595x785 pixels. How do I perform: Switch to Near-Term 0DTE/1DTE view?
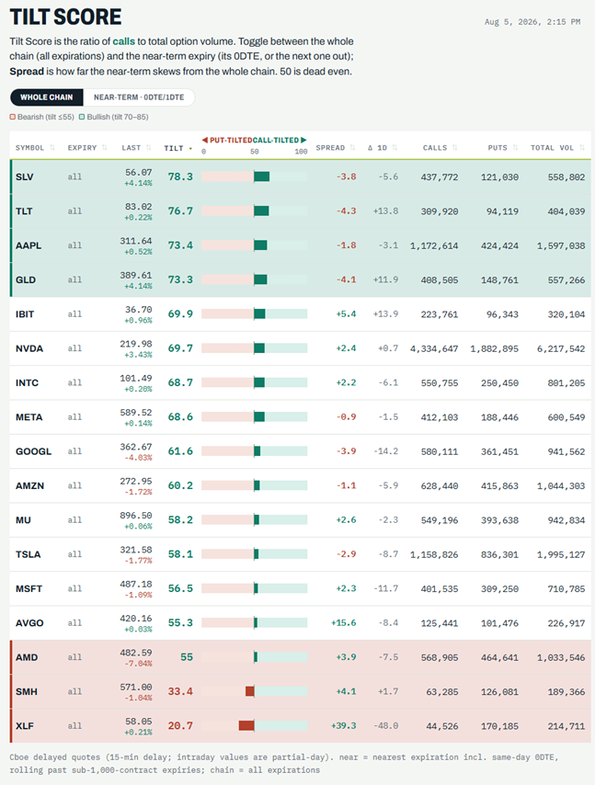pos(139,97)
